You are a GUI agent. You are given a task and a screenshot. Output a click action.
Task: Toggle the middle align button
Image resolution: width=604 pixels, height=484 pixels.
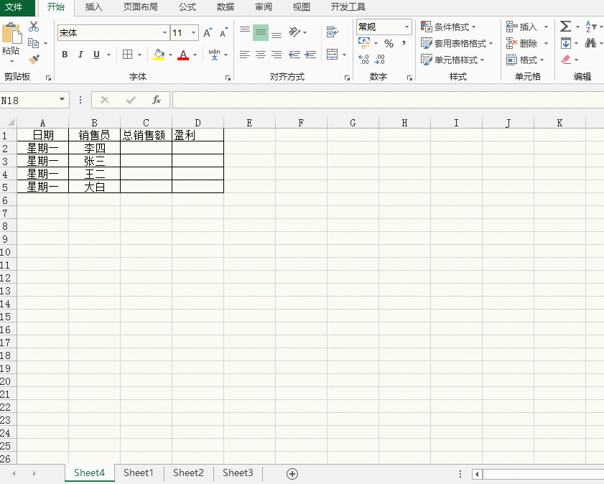point(261,32)
